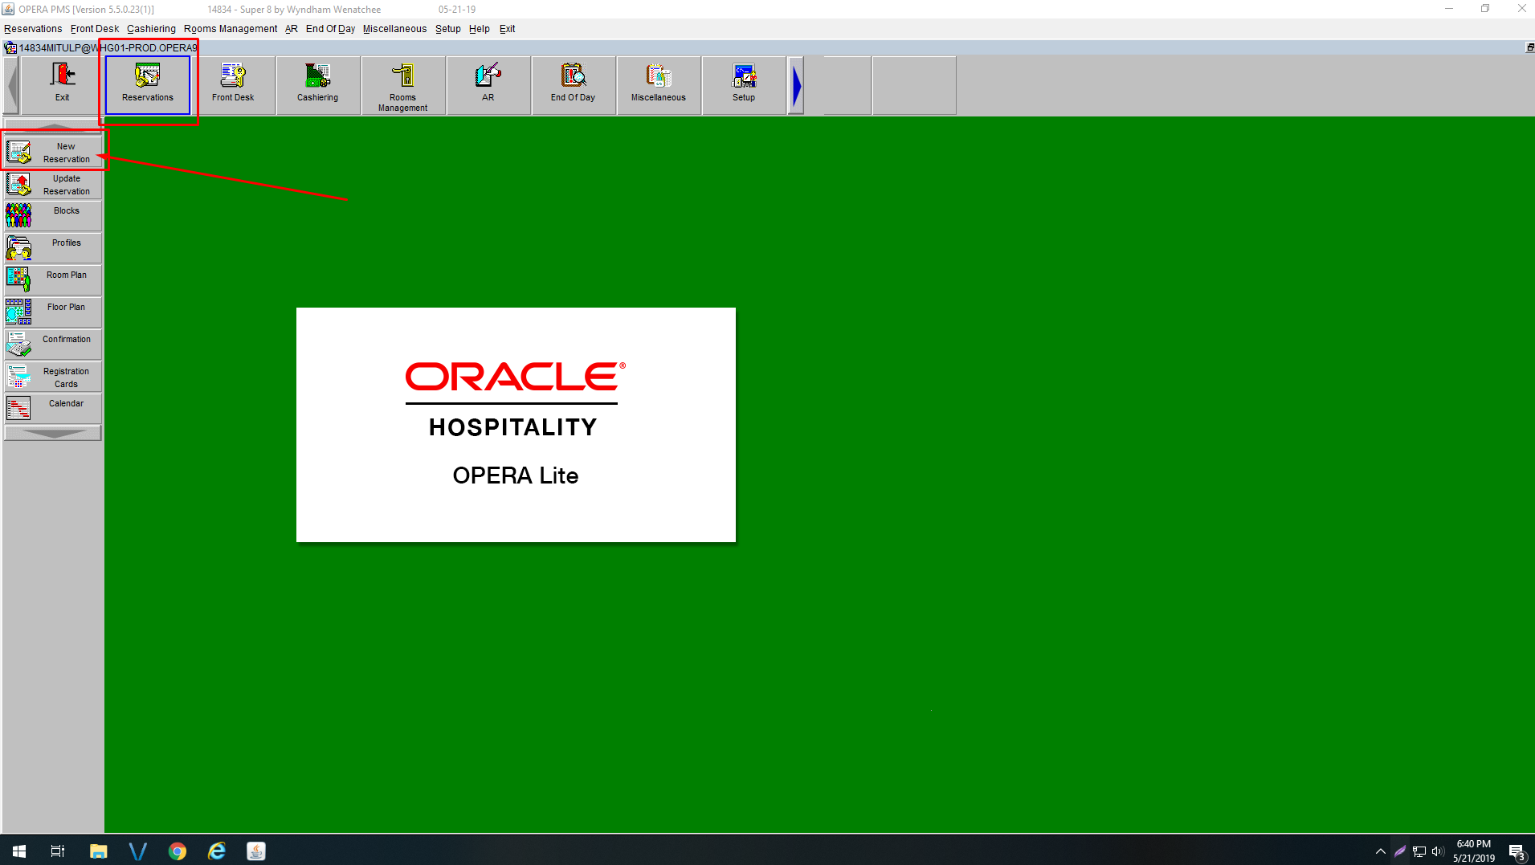This screenshot has width=1535, height=865.
Task: Click the Exit door icon in the toolbar
Action: click(x=63, y=84)
